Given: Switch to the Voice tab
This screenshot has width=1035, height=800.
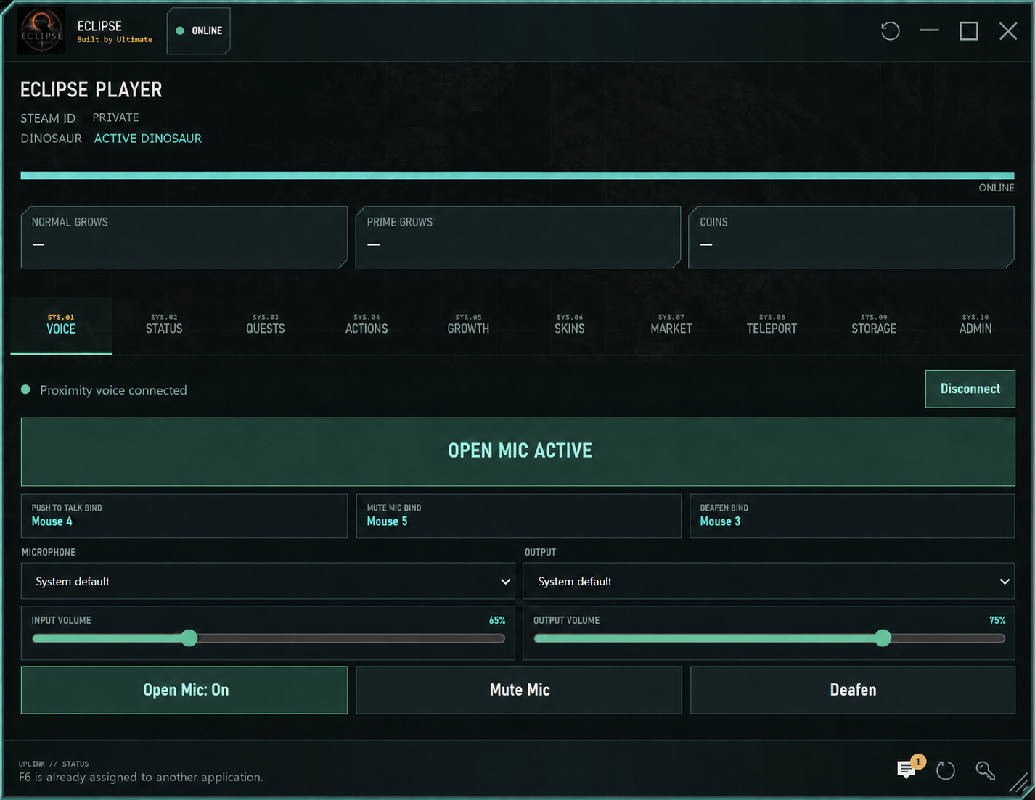Looking at the screenshot, I should [x=61, y=324].
